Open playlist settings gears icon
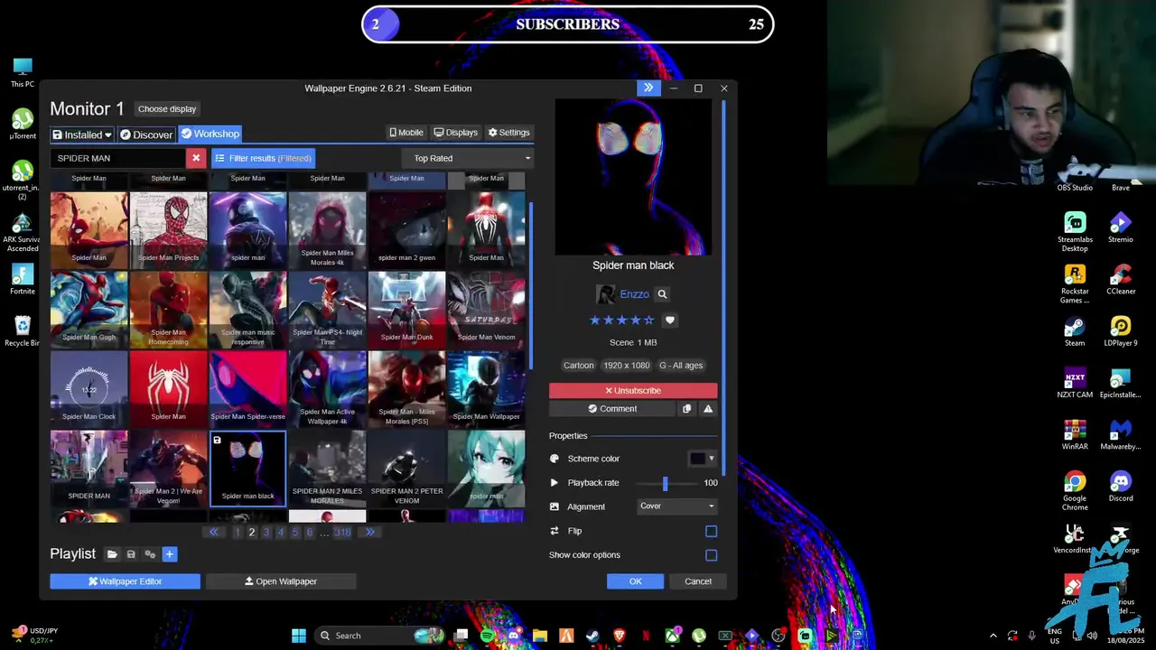This screenshot has height=650, width=1156. pos(150,554)
